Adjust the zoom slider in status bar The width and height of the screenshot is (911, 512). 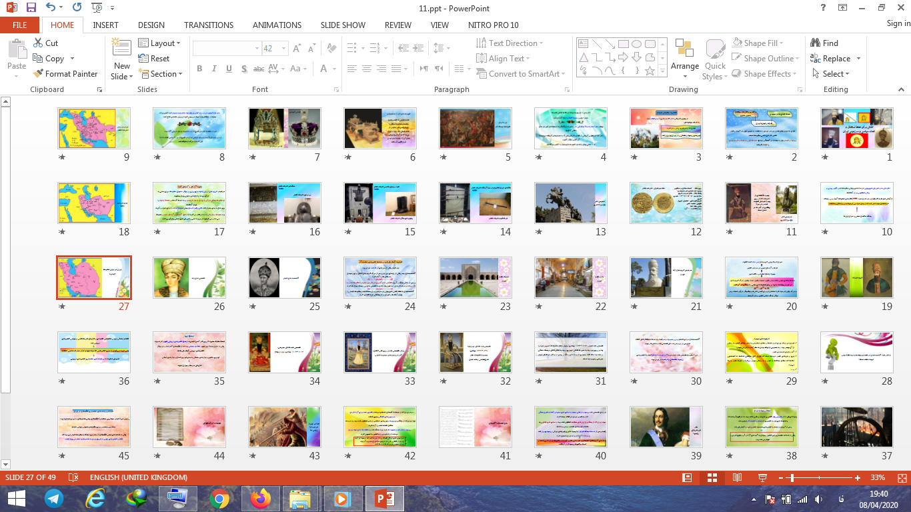click(x=791, y=478)
